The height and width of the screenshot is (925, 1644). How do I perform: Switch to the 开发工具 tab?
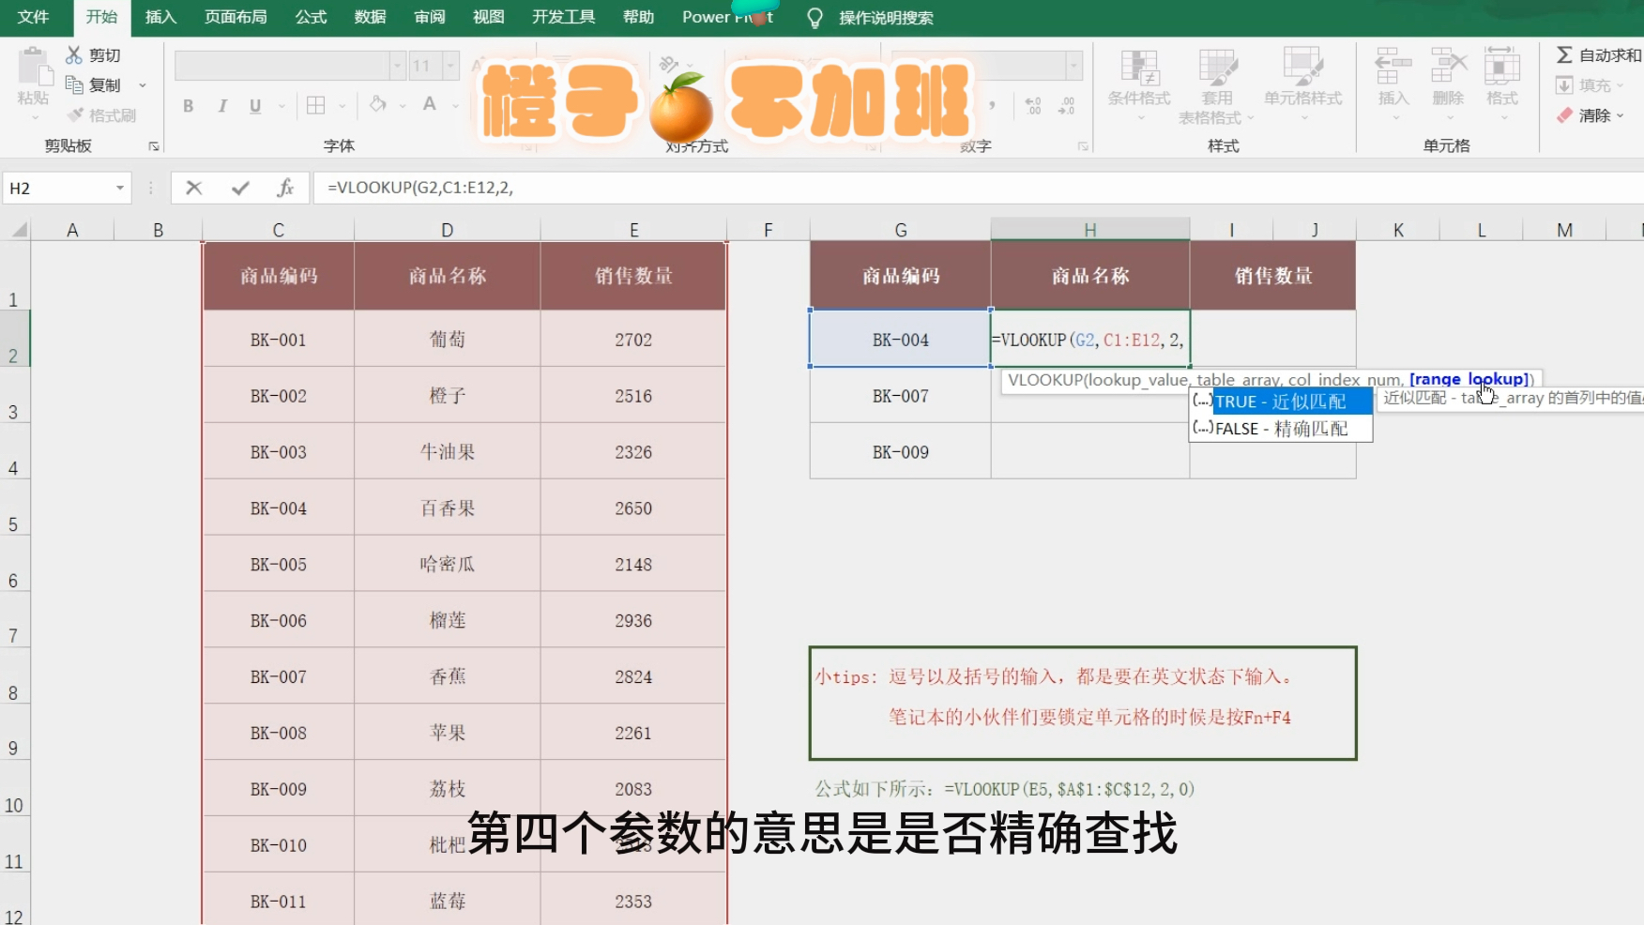[x=563, y=17]
